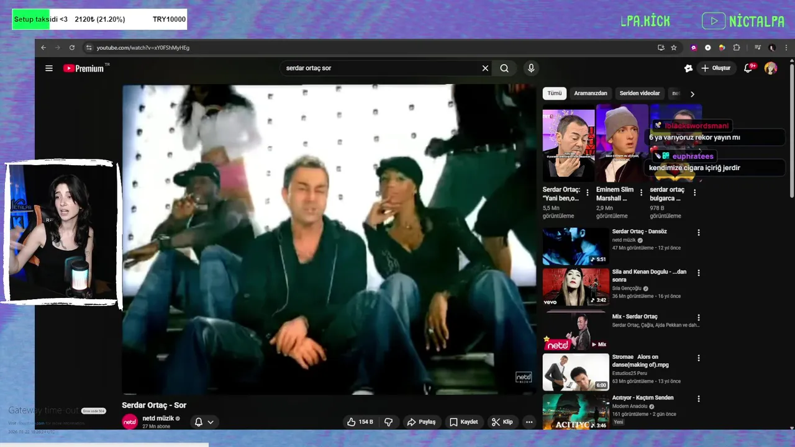
Task: Click 'Setup taksidi <3' donation goal bar
Action: (99, 19)
